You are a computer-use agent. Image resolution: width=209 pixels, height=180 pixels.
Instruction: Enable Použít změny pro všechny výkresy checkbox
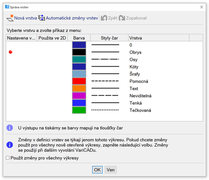pos(8,158)
